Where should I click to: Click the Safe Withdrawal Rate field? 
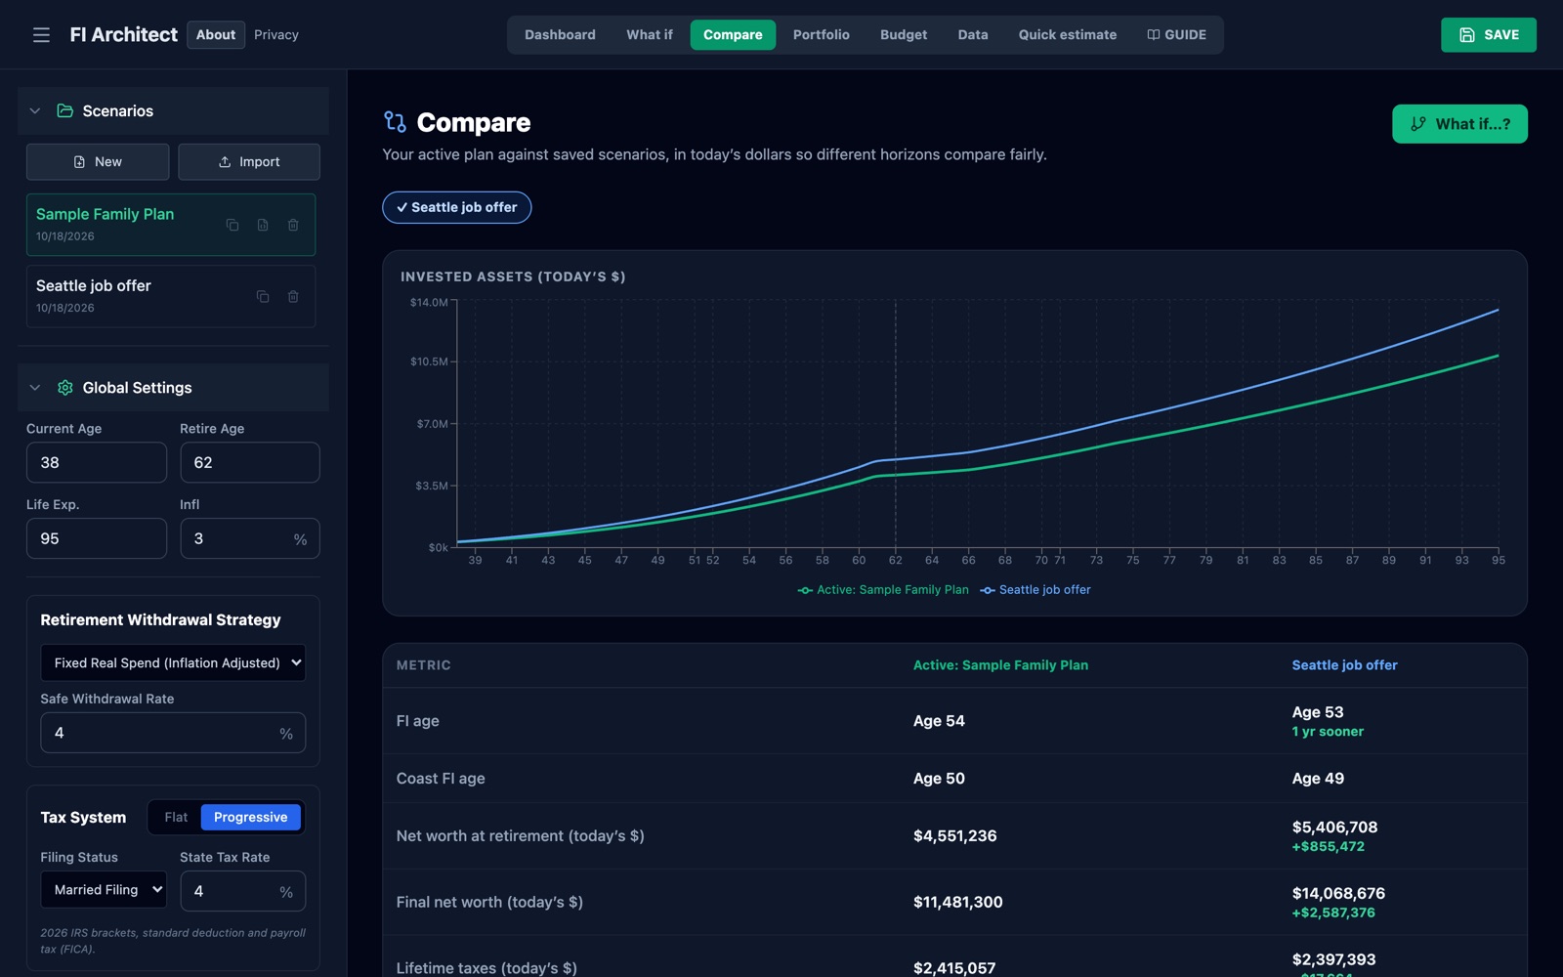click(x=173, y=733)
